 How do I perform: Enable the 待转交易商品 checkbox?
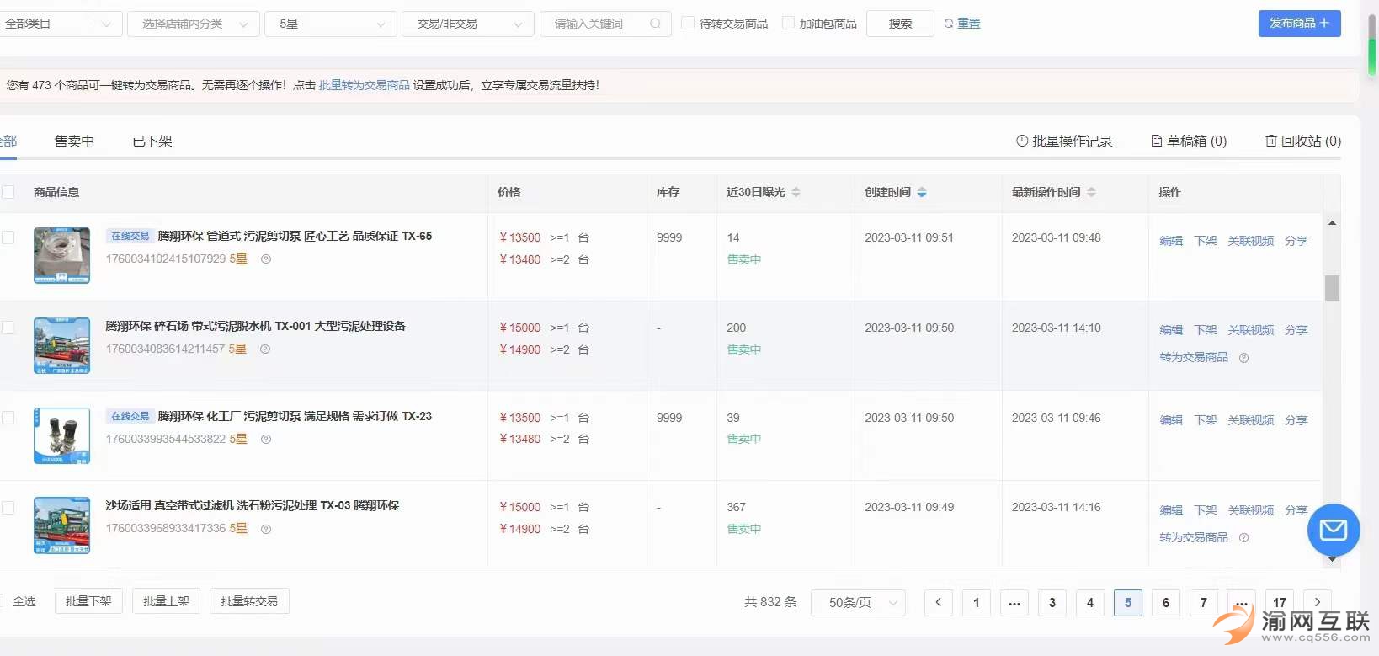click(x=688, y=24)
